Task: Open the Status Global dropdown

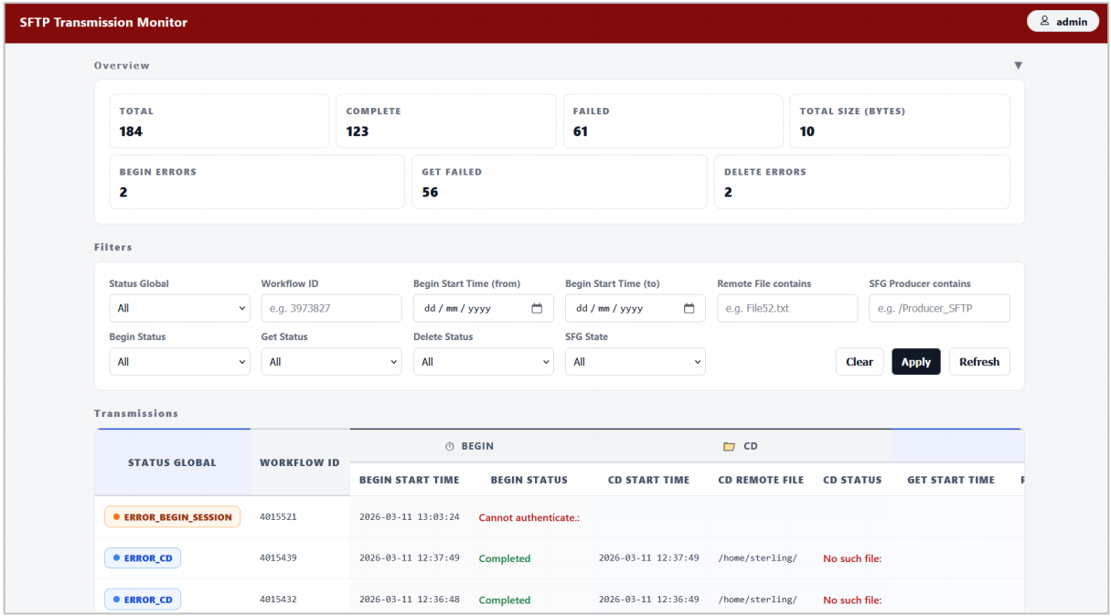Action: [179, 308]
